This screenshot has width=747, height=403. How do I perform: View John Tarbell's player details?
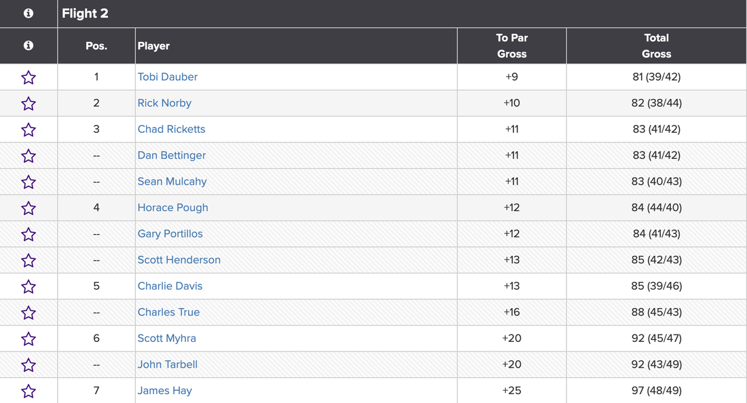point(168,364)
